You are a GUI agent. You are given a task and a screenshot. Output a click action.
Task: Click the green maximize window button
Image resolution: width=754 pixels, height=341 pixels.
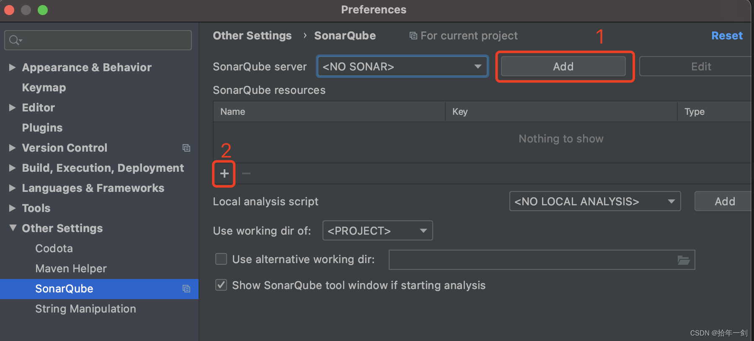point(43,10)
